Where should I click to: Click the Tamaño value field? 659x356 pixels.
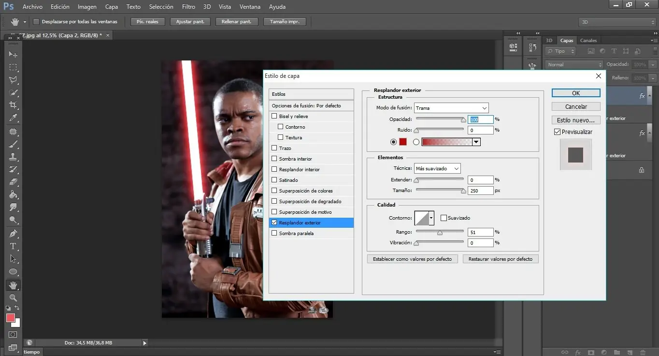coord(480,191)
